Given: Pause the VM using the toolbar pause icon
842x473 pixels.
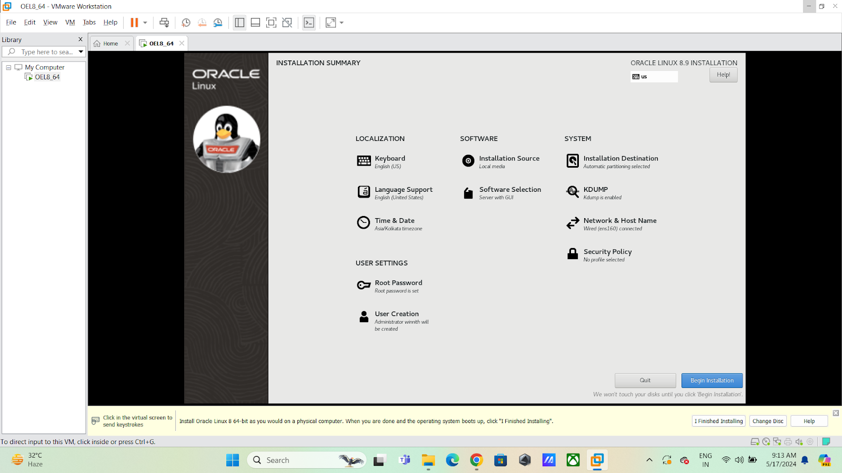Looking at the screenshot, I should pos(134,23).
